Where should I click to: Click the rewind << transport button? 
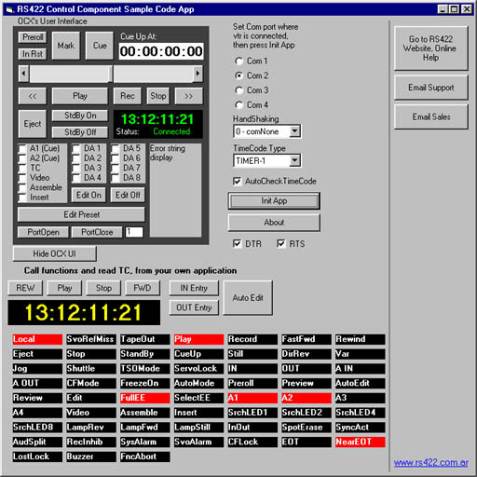(x=33, y=96)
